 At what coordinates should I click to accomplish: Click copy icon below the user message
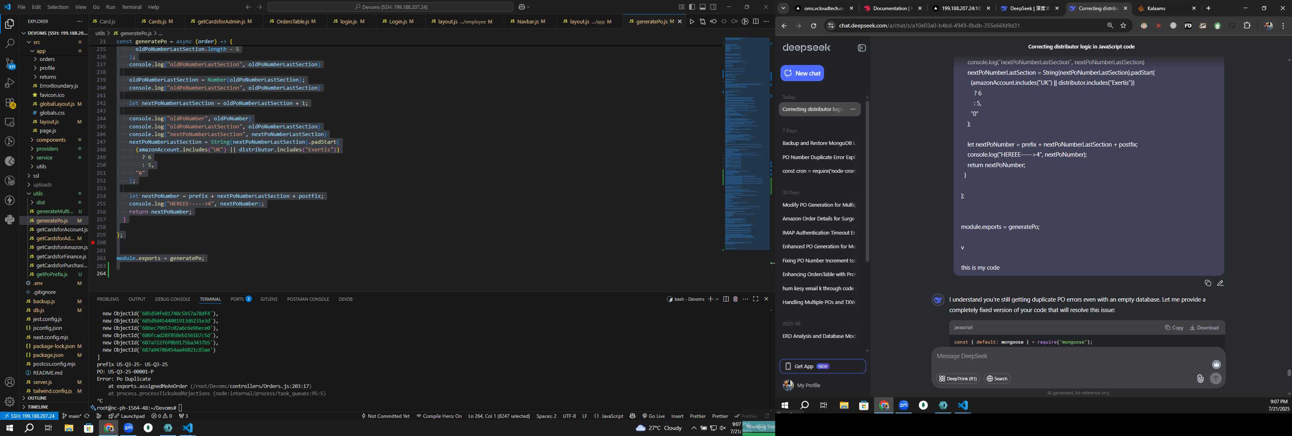pos(1208,283)
